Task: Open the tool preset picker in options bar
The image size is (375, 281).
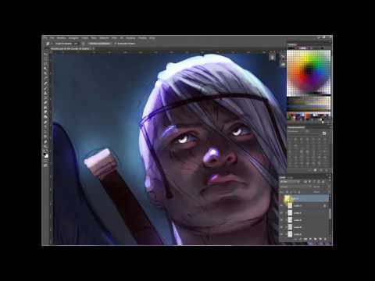Action: coord(48,44)
